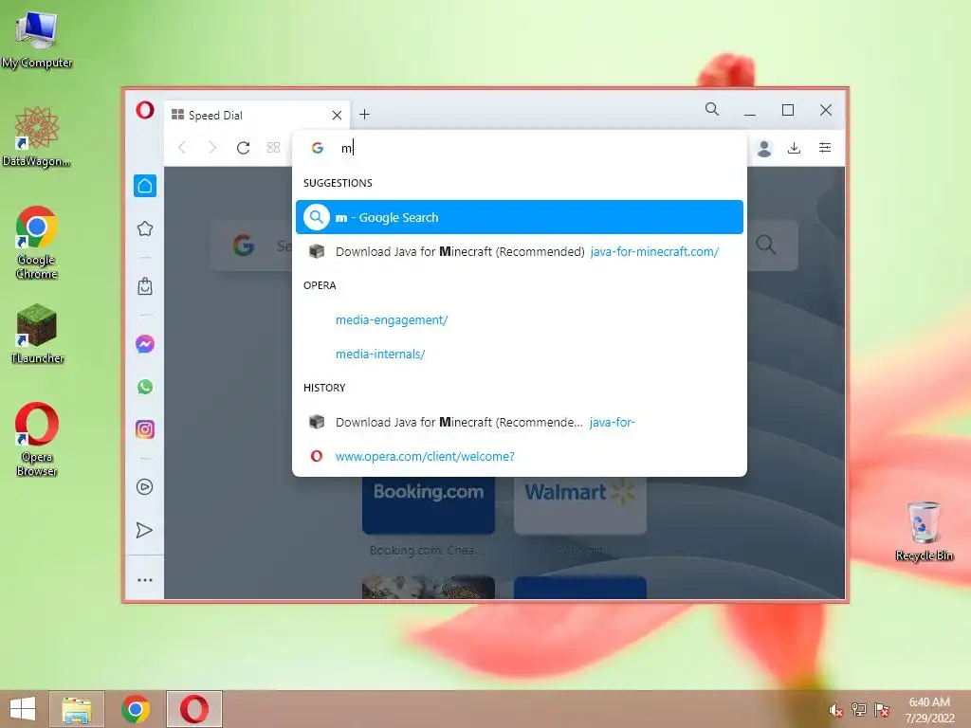Go forward using the forward arrow
The image size is (971, 728).
[x=212, y=147]
